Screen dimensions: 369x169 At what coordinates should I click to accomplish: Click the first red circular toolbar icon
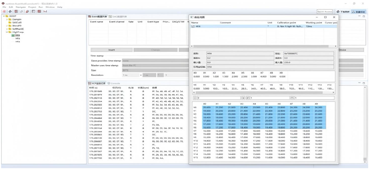(x=4, y=12)
